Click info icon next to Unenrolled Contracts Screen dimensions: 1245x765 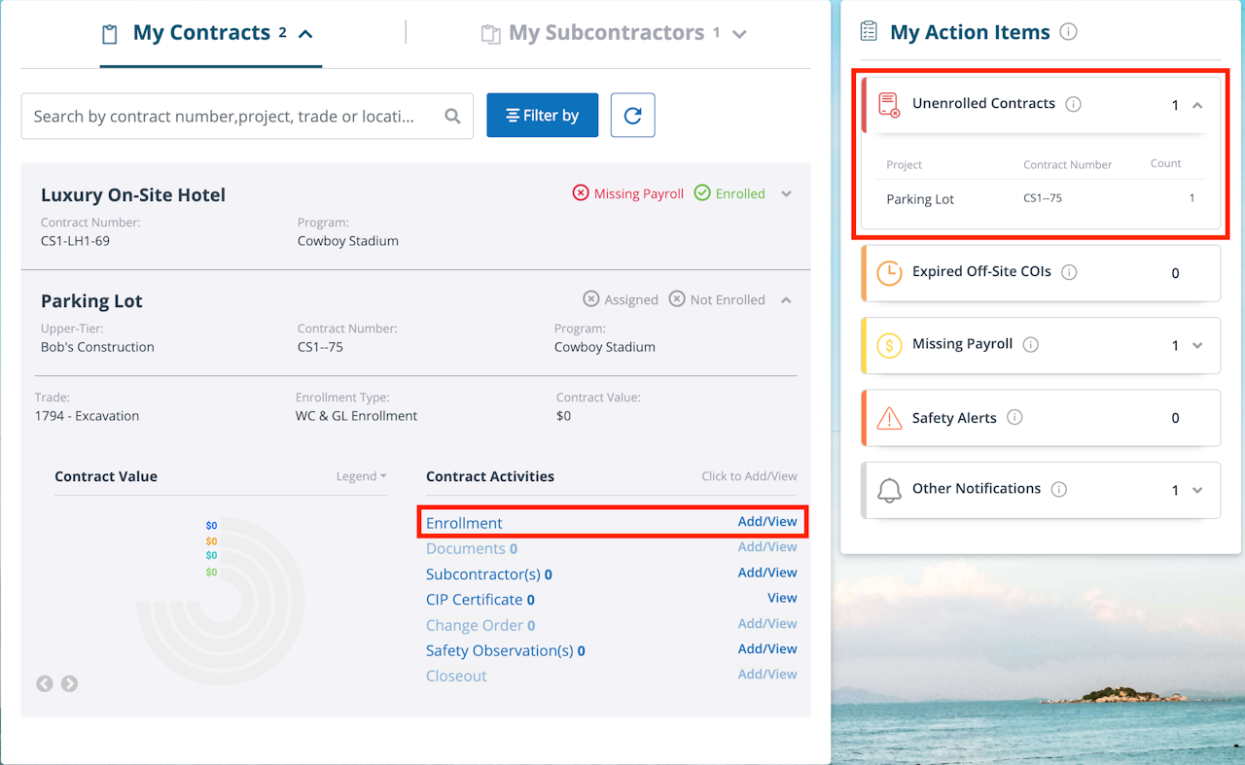click(1073, 104)
